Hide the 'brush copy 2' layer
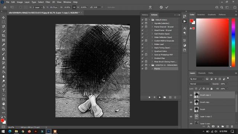The height and width of the screenshot is (134, 238). 191,95
